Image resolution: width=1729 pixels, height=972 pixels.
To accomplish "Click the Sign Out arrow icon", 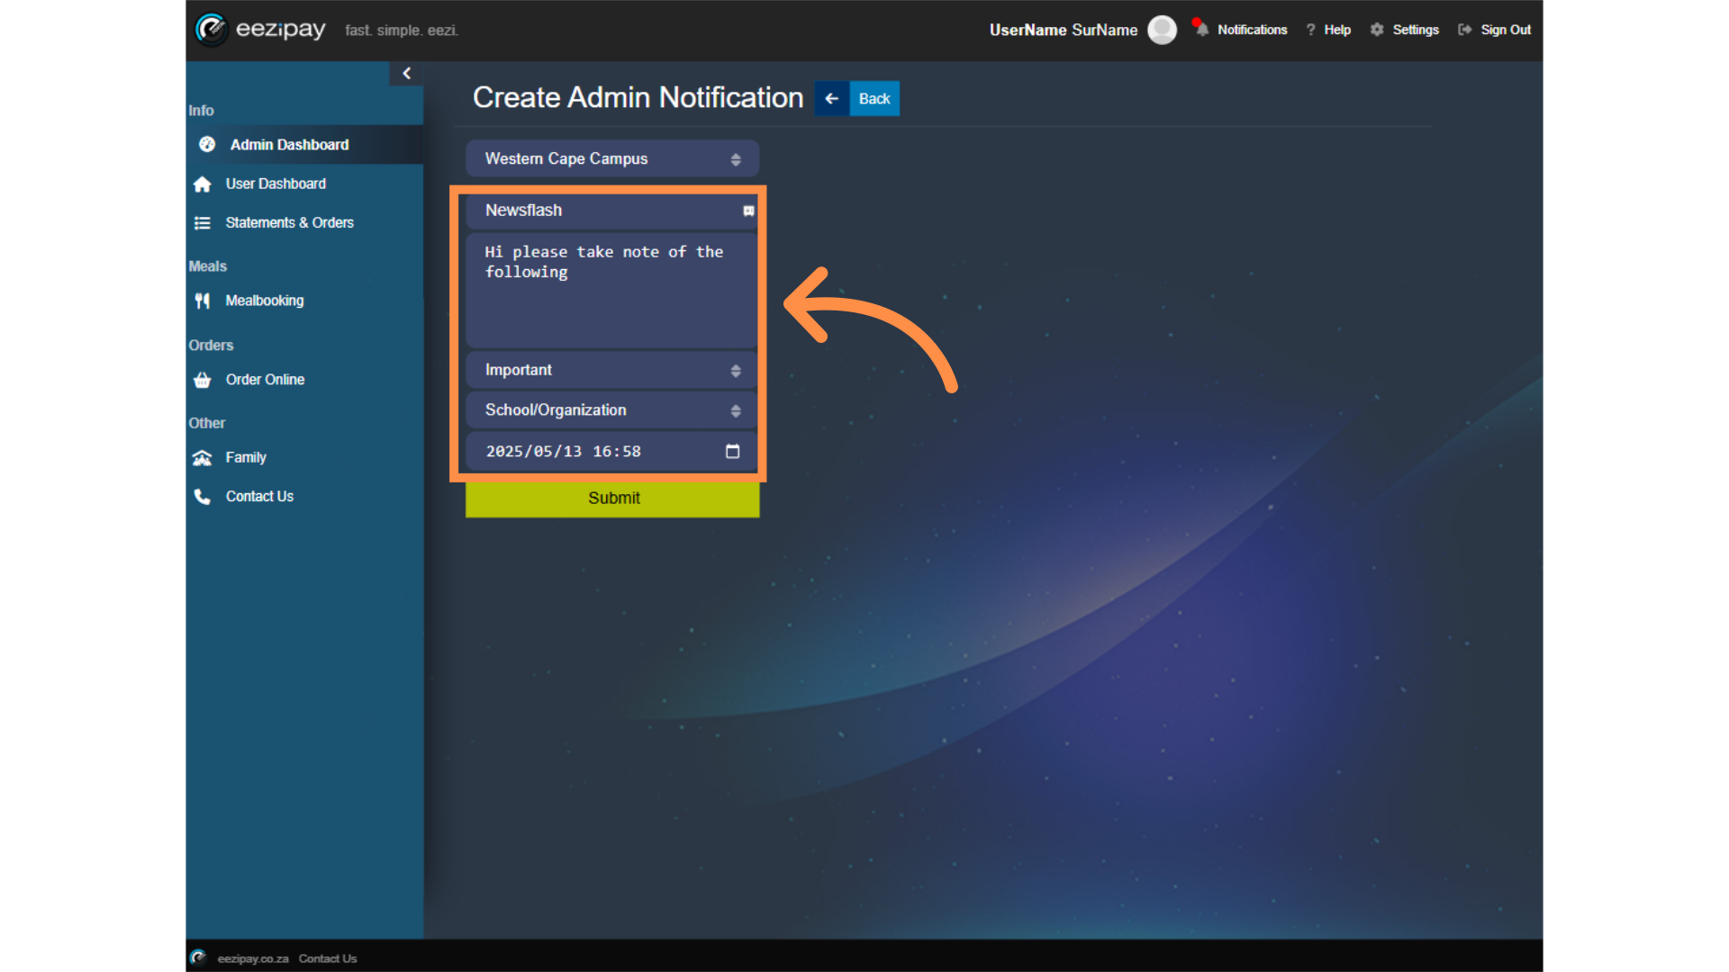I will point(1465,30).
